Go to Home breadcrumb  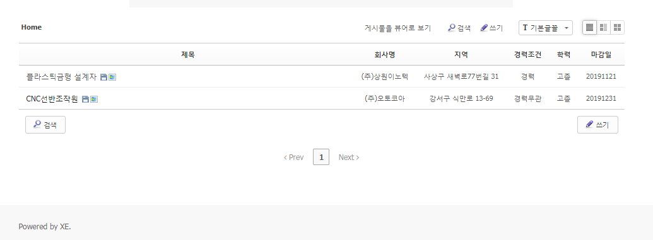[x=32, y=28]
